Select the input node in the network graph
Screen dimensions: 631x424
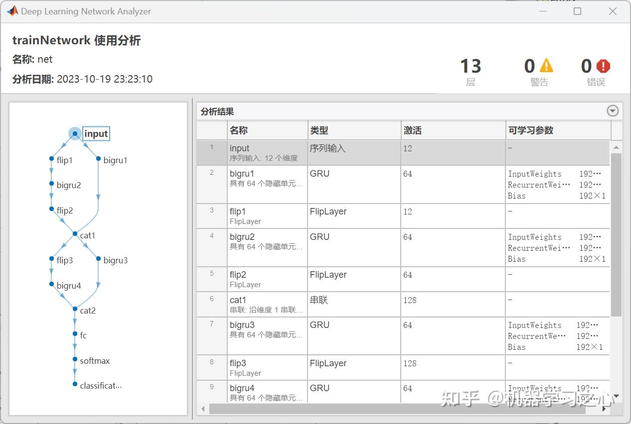tap(75, 133)
